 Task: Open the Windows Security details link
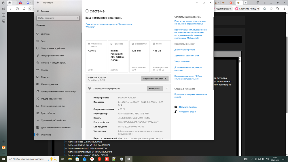pos(109,26)
